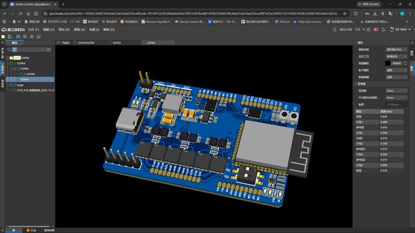This screenshot has height=233, width=415.
Task: Go back in browser history
Action: pos(5,14)
